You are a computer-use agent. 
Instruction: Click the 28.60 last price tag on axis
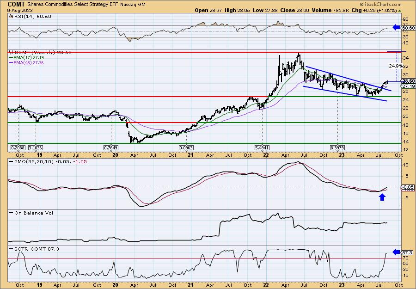pyautogui.click(x=408, y=81)
